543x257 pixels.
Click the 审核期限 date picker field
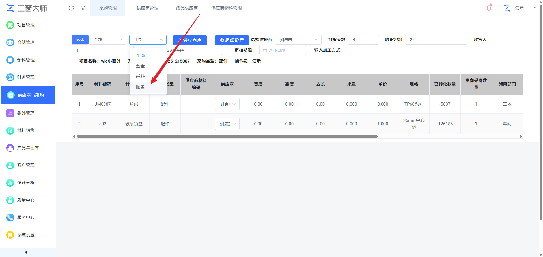tap(283, 50)
